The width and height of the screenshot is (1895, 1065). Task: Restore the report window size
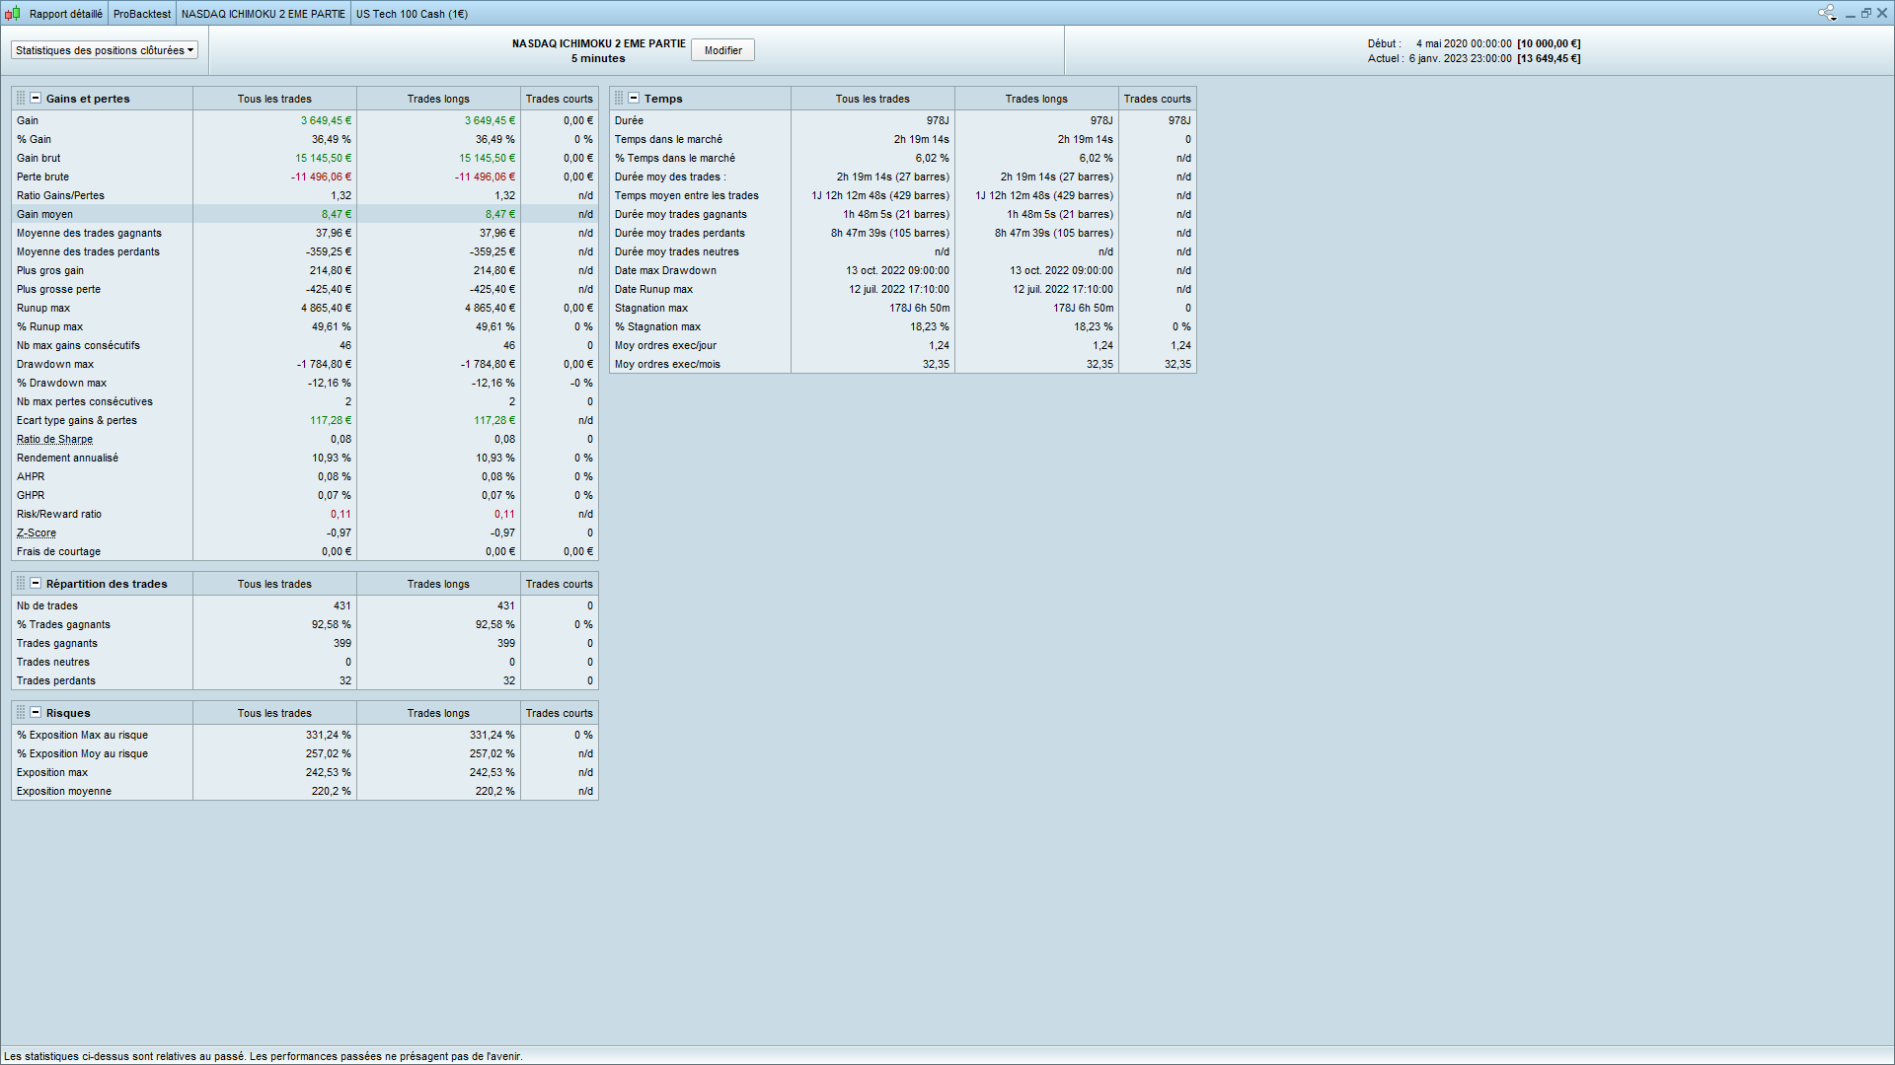point(1866,13)
